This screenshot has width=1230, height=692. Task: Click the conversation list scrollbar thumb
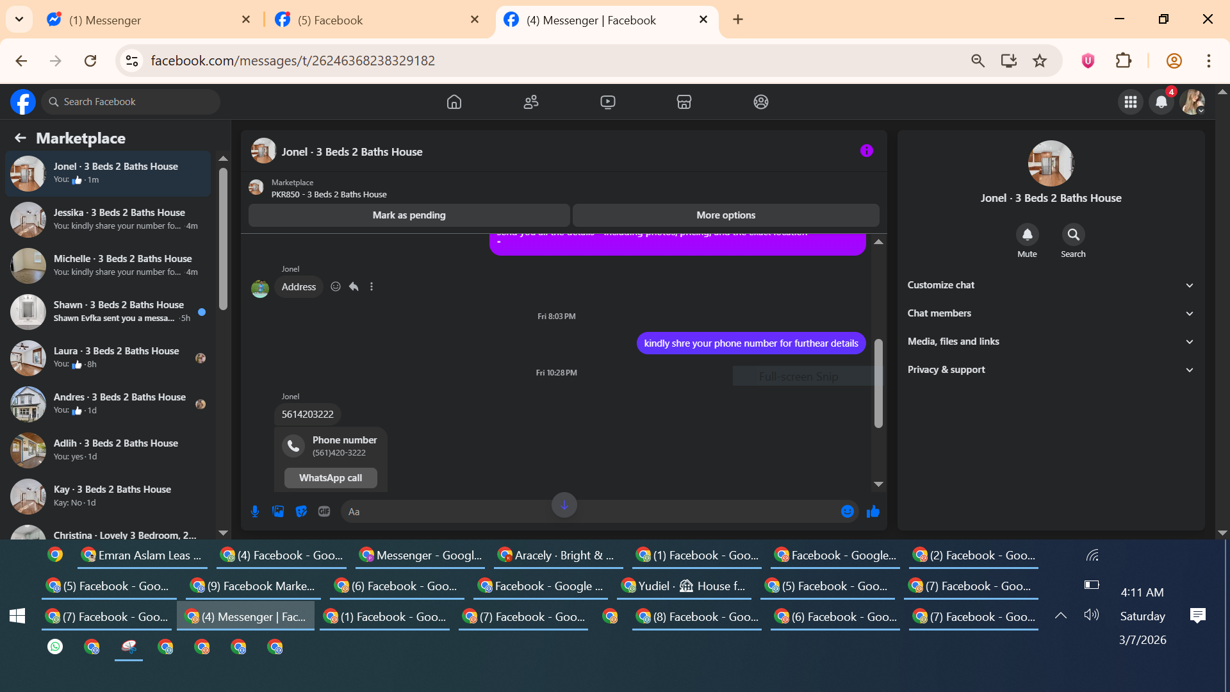point(223,239)
